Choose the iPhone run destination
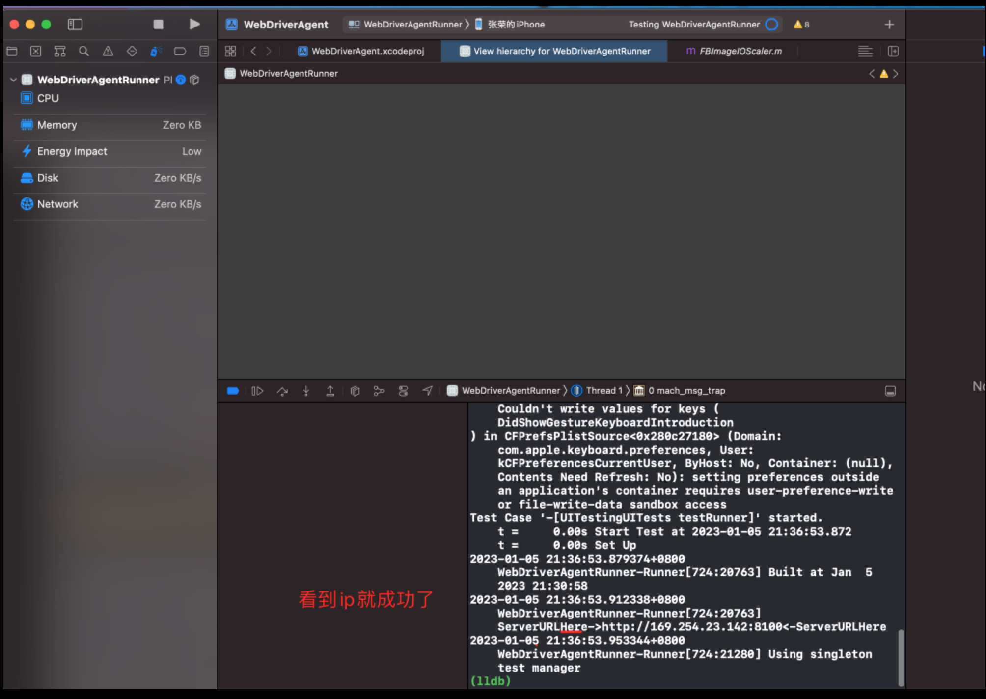The width and height of the screenshot is (986, 699). click(x=510, y=24)
